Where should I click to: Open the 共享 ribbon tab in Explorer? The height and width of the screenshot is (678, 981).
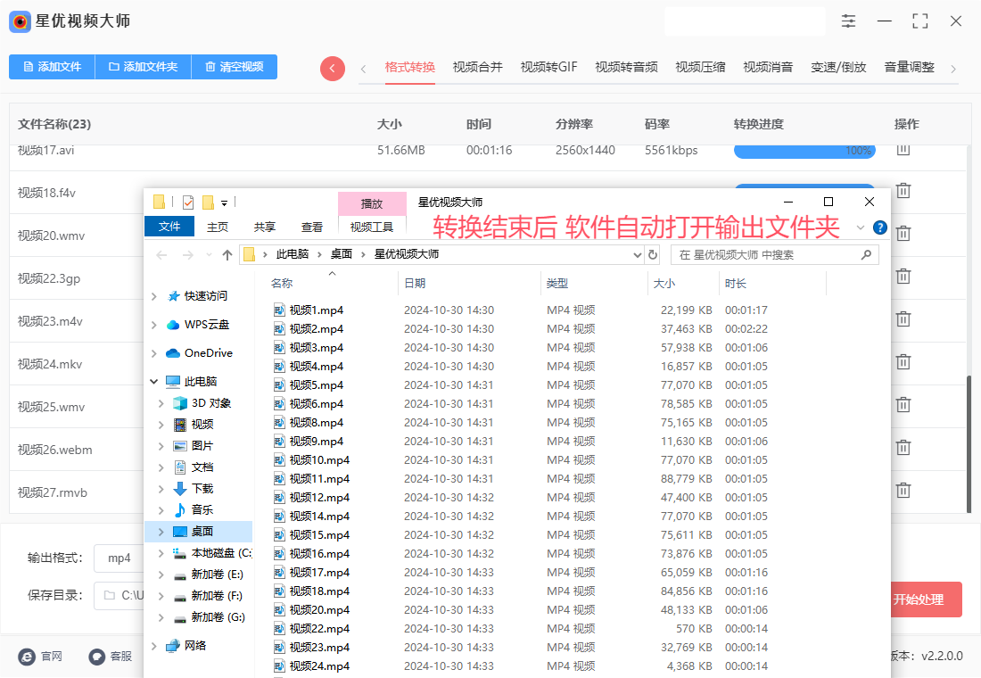pyautogui.click(x=265, y=227)
